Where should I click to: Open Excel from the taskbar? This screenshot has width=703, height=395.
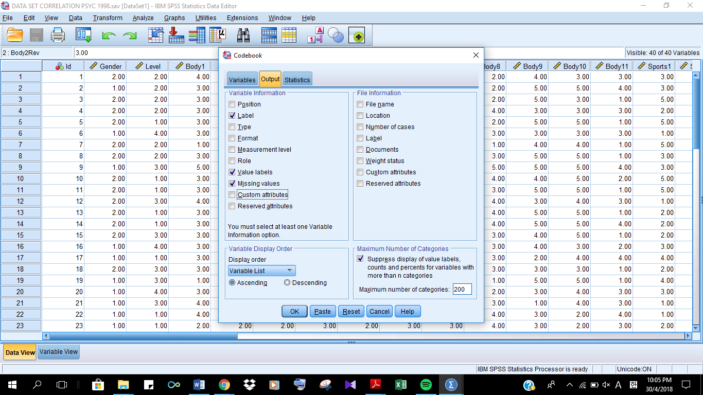400,384
